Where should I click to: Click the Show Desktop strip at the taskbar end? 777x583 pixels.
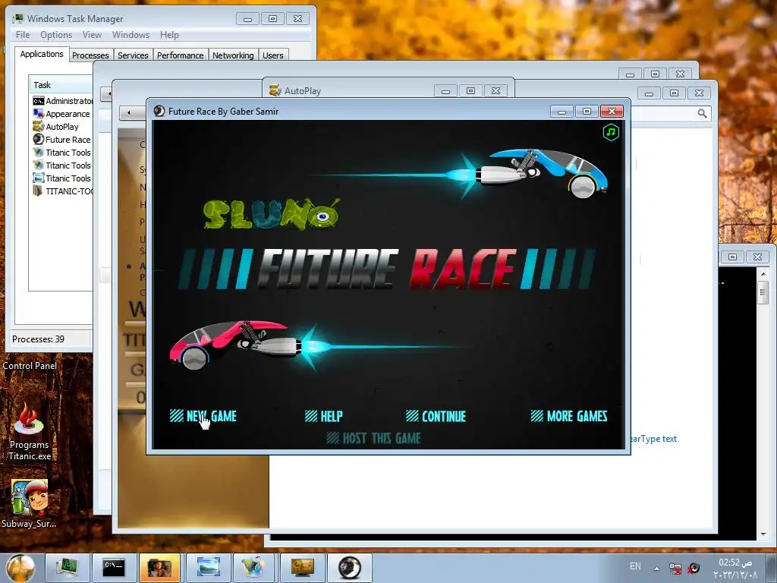click(772, 568)
